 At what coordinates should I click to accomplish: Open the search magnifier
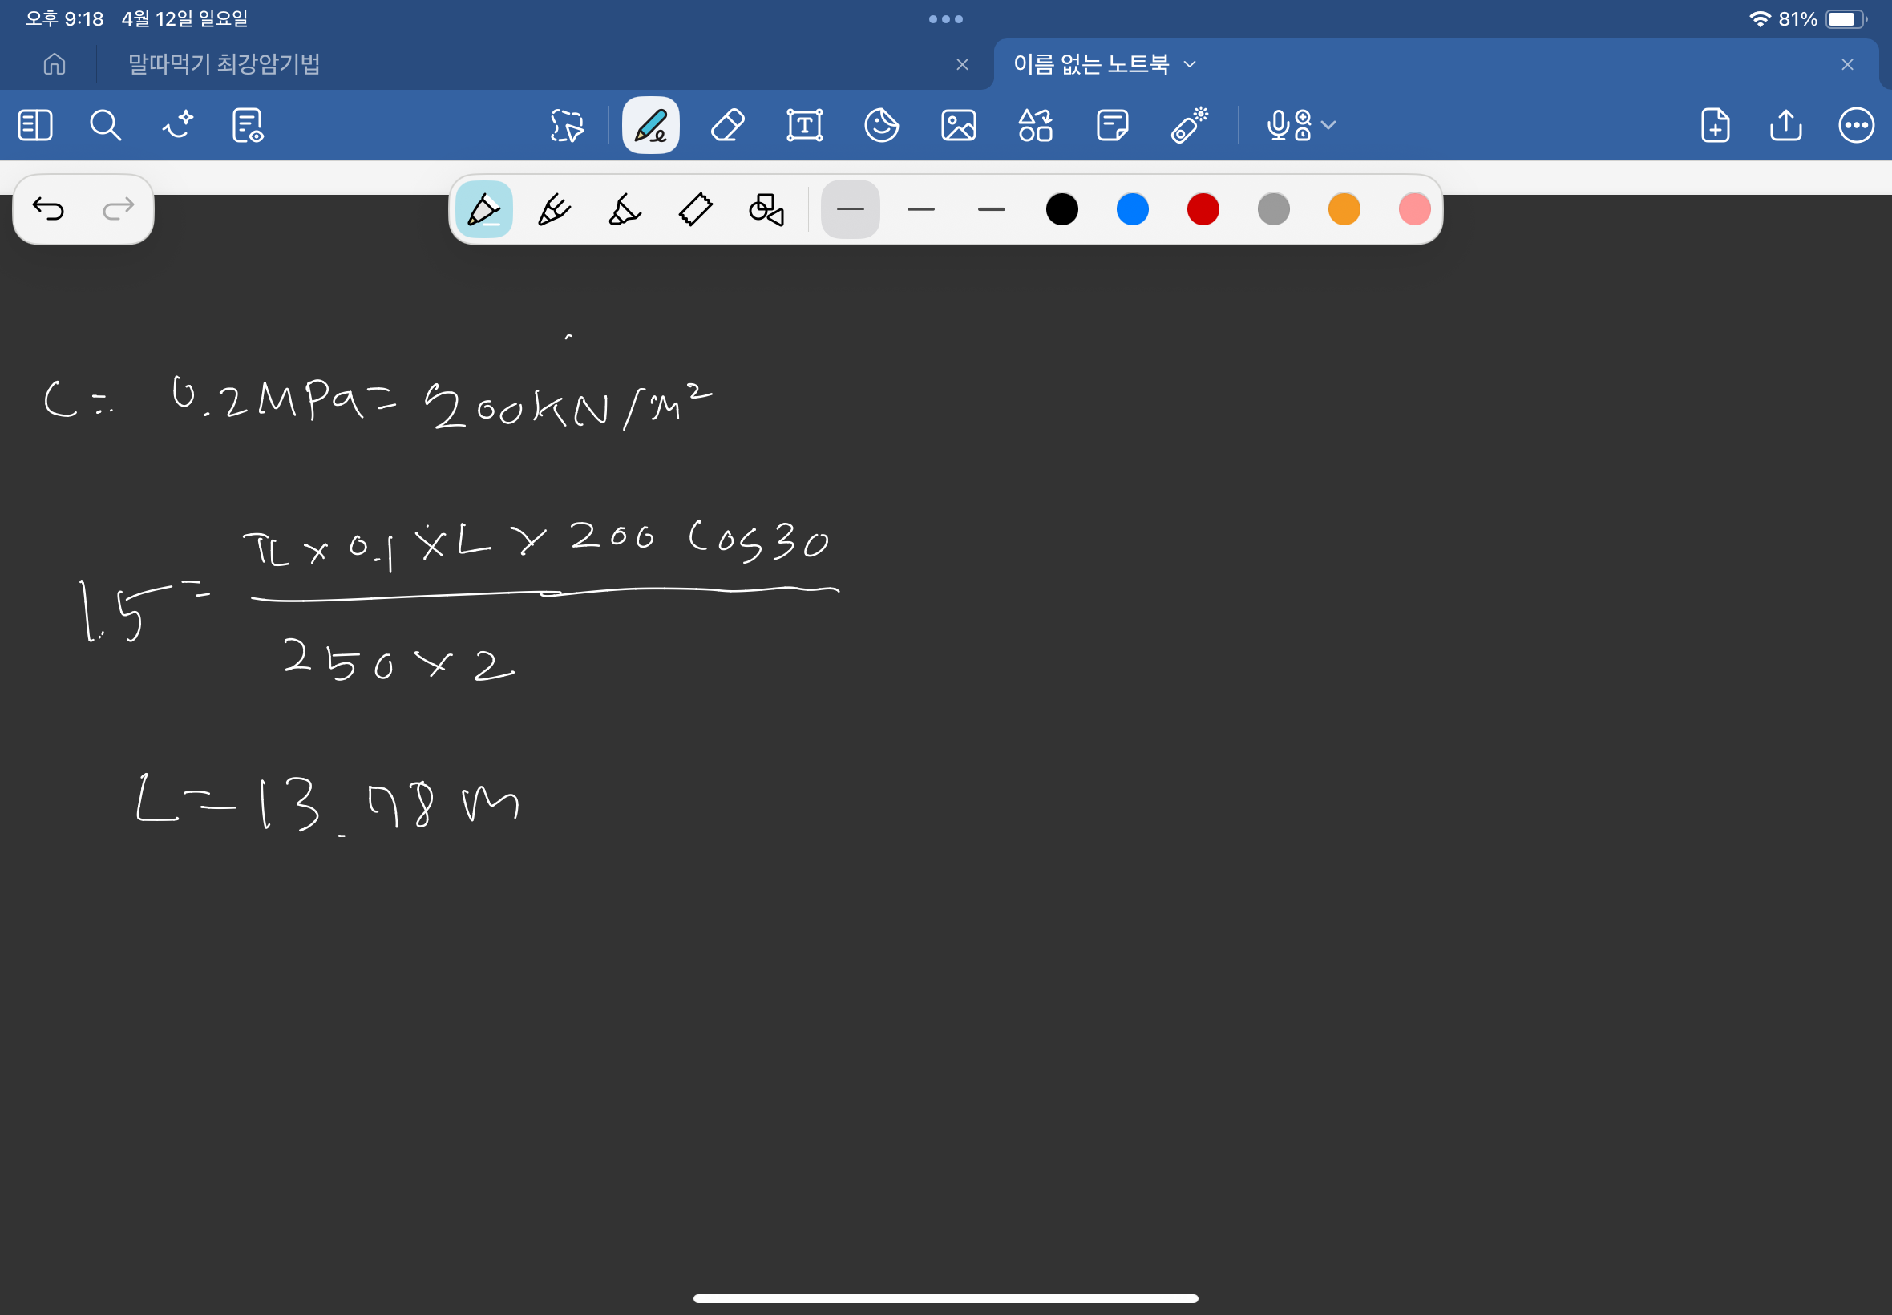click(106, 126)
